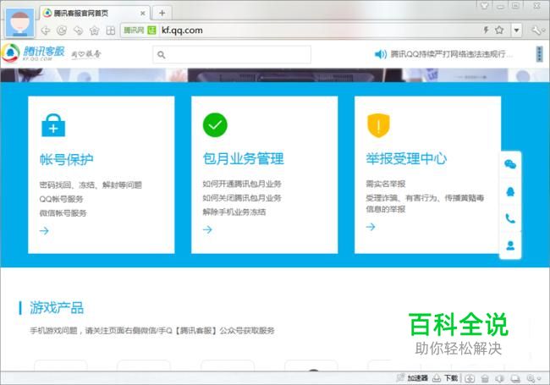
Task: Open a new tab with plus button
Action: 162,14
